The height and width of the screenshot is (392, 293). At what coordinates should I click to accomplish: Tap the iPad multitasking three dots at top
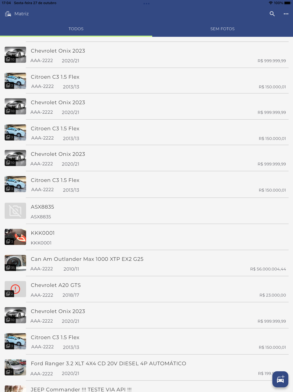146,4
